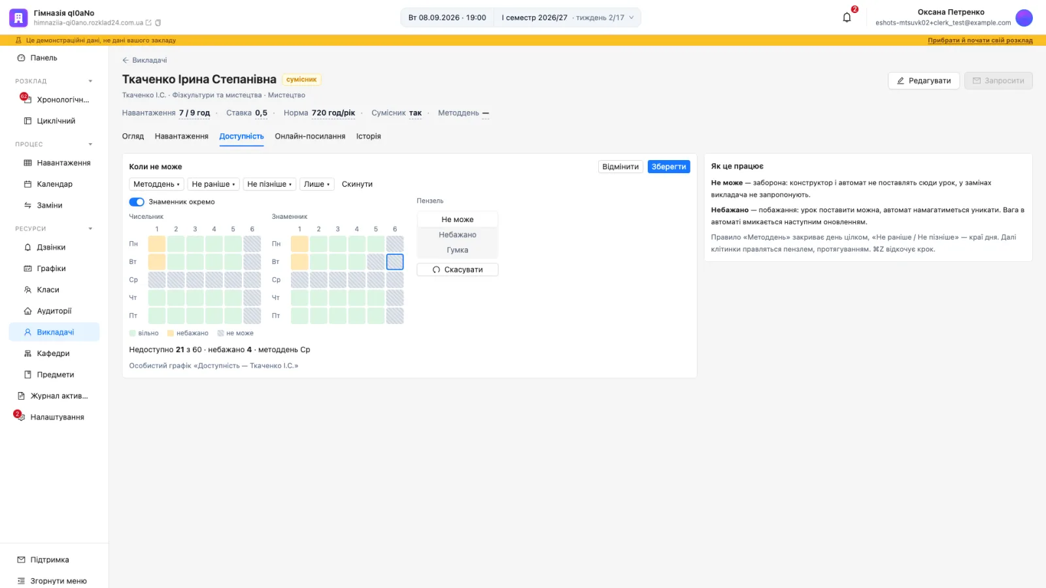
Task: Open the notifications bell icon
Action: point(847,18)
